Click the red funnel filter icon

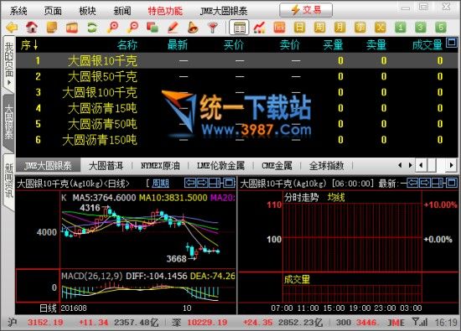[x=213, y=28]
